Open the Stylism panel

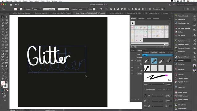coord(181,32)
